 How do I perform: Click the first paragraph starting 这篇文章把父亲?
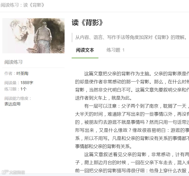coord(132,86)
